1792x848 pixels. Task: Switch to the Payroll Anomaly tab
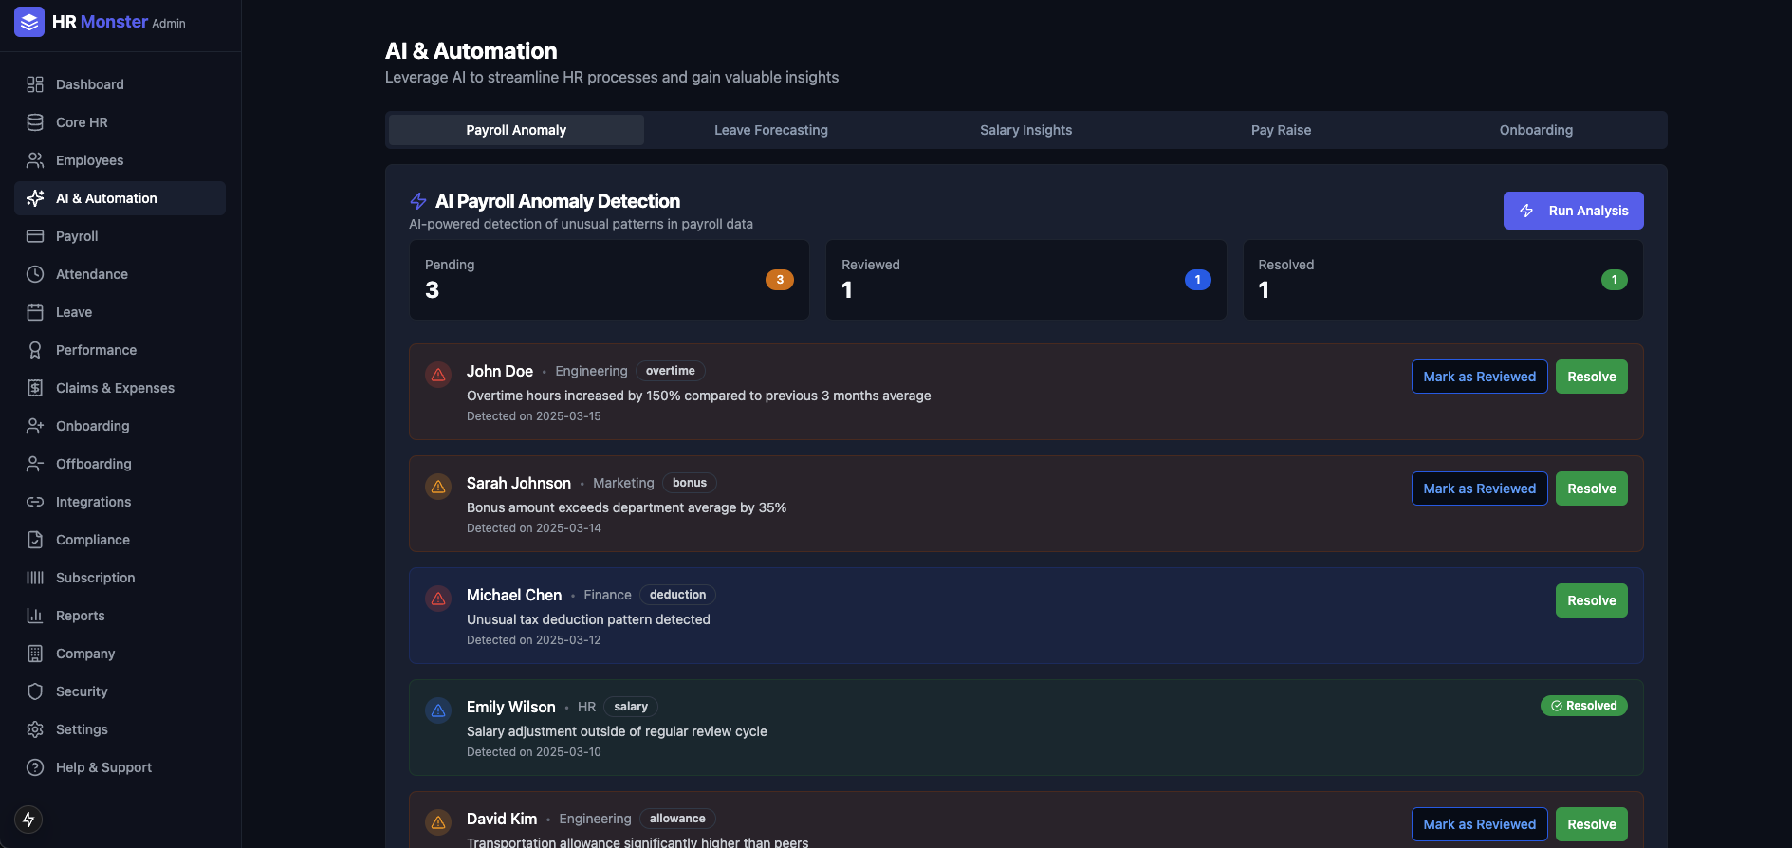pyautogui.click(x=516, y=130)
